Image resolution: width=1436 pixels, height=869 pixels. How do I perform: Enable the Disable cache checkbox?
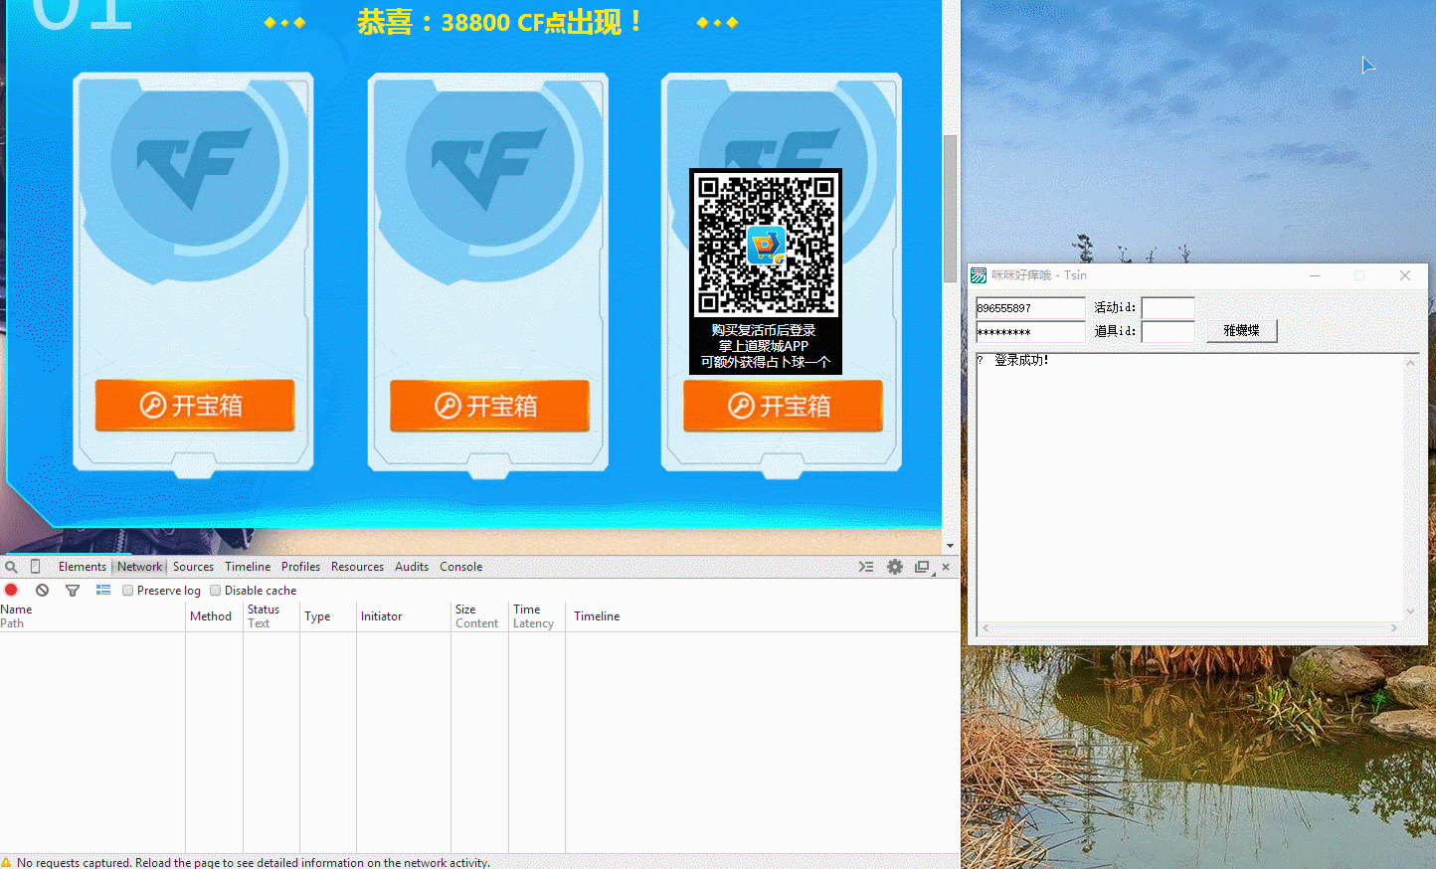point(215,591)
